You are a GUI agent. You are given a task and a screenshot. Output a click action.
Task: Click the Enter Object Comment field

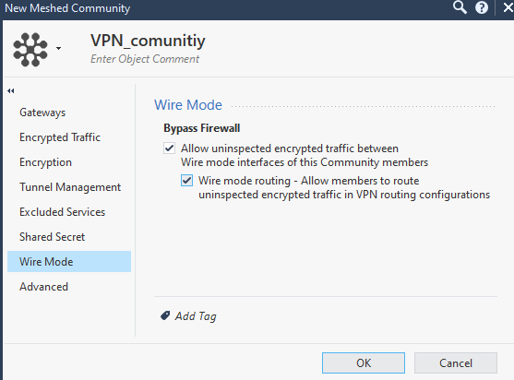point(145,59)
